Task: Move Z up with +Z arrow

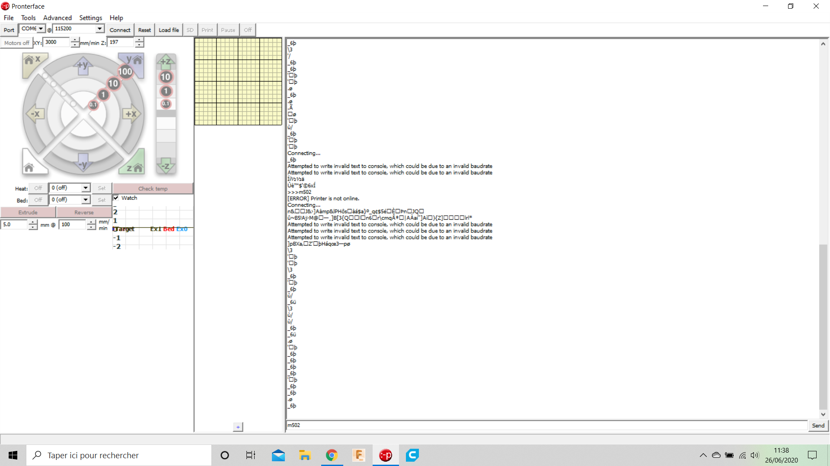Action: click(166, 62)
